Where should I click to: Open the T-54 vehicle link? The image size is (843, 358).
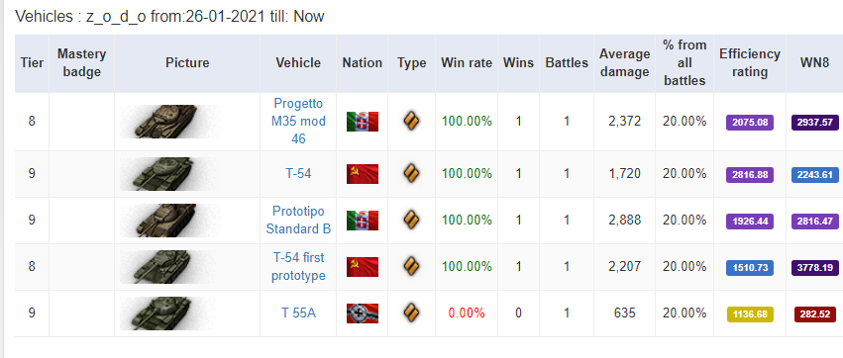298,174
